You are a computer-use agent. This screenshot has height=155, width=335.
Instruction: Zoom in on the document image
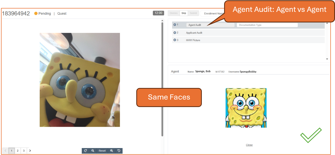[x=112, y=151]
